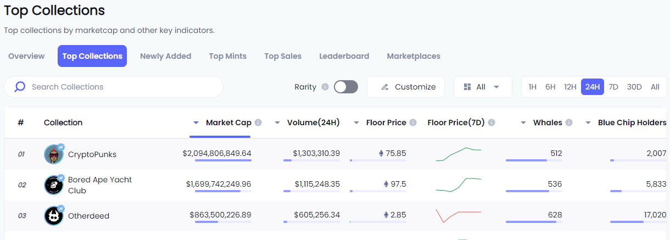Sort by Blue Chip Holders arrow

pos(588,122)
